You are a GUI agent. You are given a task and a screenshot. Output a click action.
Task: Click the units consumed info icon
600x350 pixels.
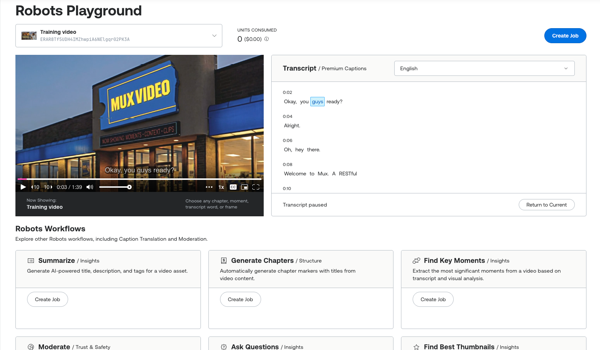[266, 39]
